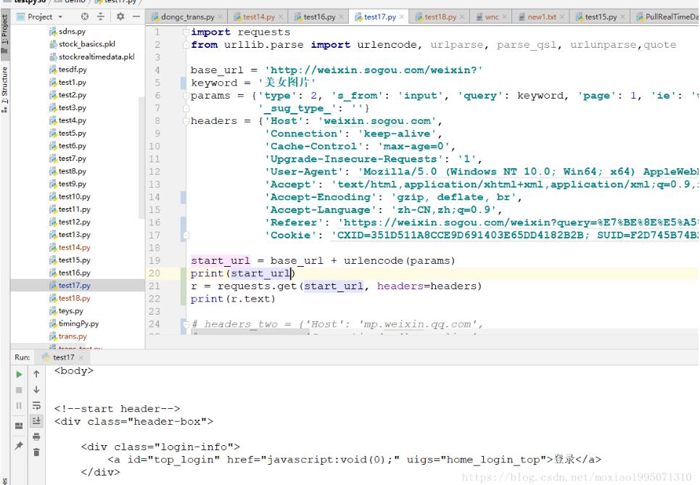Click the down arrow in Run toolbar
This screenshot has width=700, height=485.
36,389
